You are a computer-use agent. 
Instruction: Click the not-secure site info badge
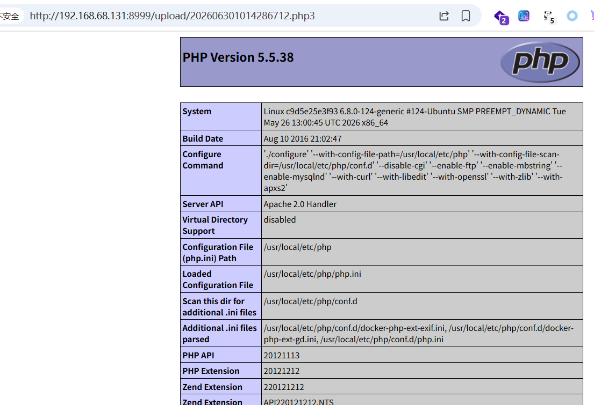[x=10, y=16]
